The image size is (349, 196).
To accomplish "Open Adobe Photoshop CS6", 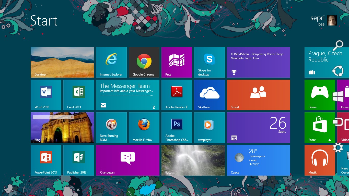I will pos(177,127).
